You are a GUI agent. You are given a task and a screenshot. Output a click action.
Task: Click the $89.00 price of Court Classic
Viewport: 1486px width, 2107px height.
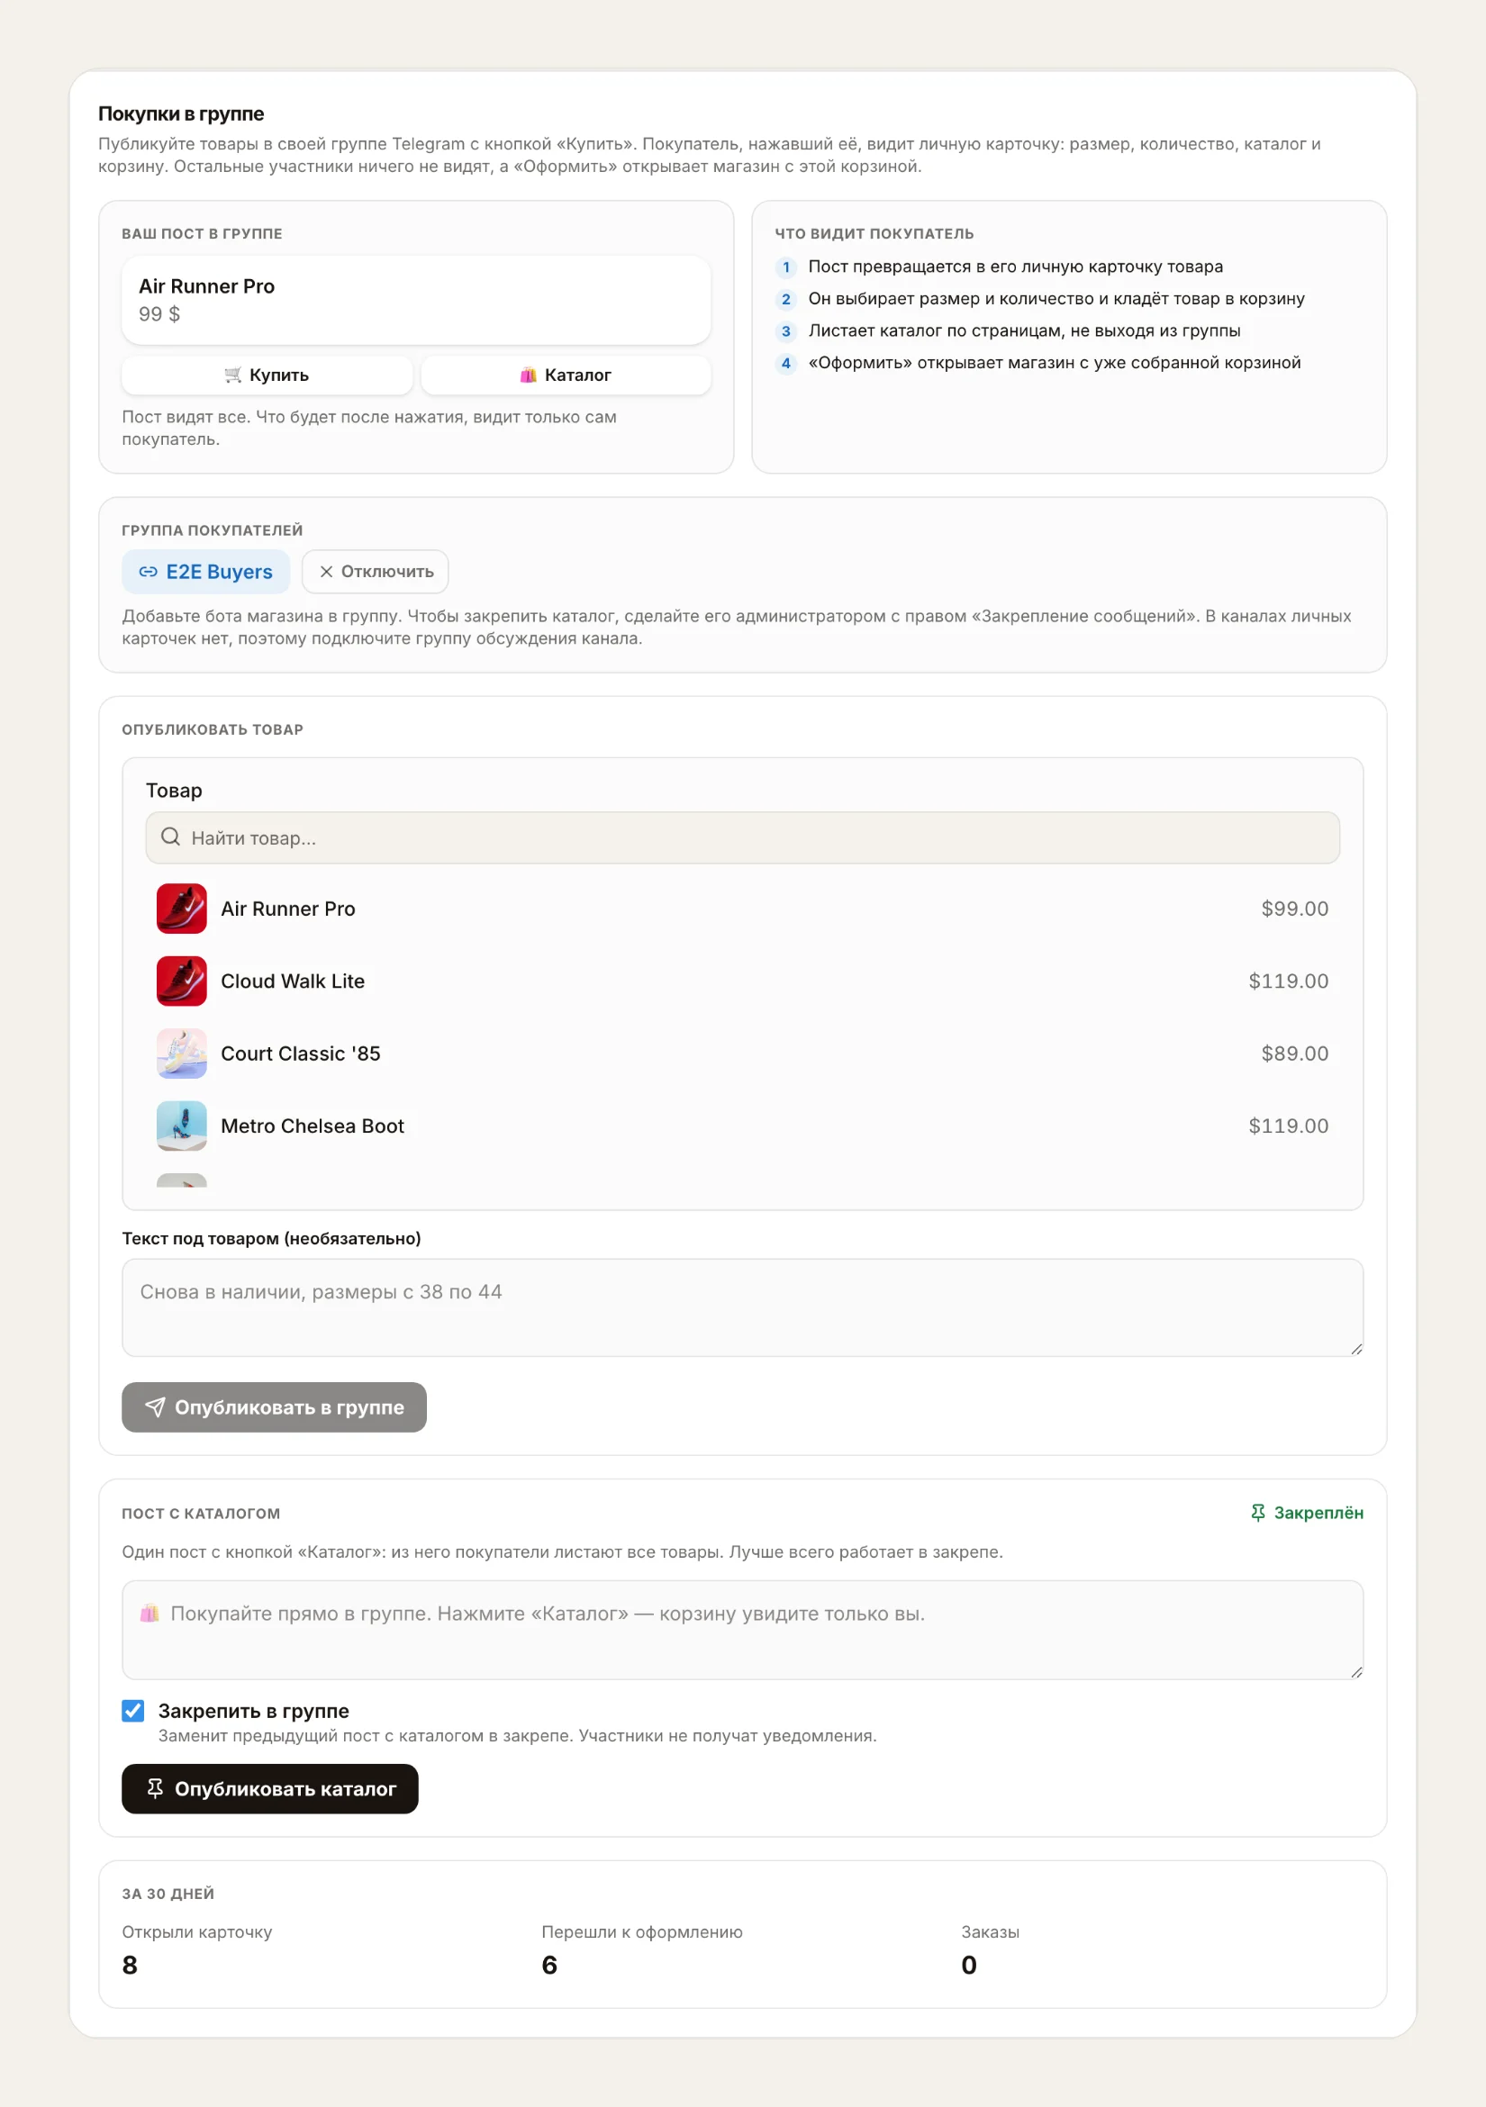tap(1294, 1053)
